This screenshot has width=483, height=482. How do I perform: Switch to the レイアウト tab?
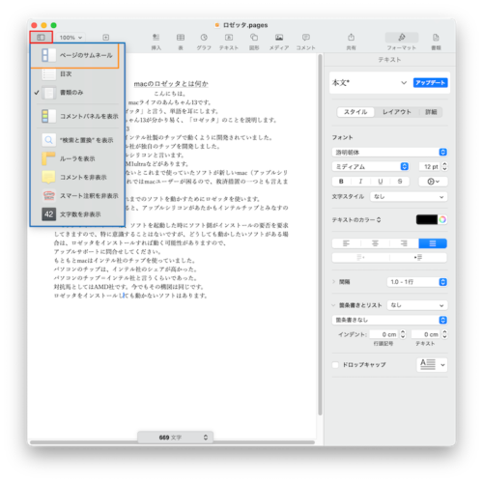pos(397,112)
